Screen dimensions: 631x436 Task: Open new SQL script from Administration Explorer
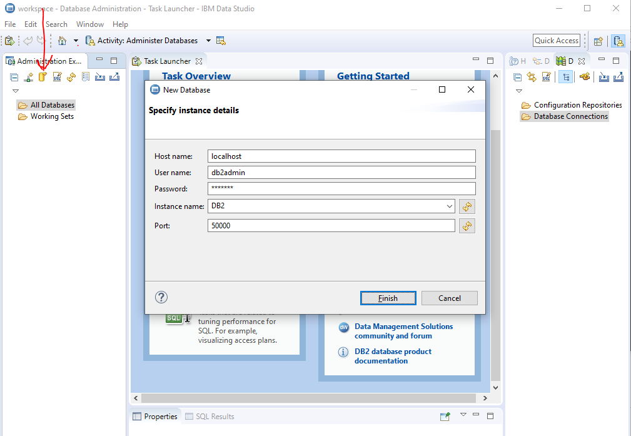pyautogui.click(x=57, y=76)
